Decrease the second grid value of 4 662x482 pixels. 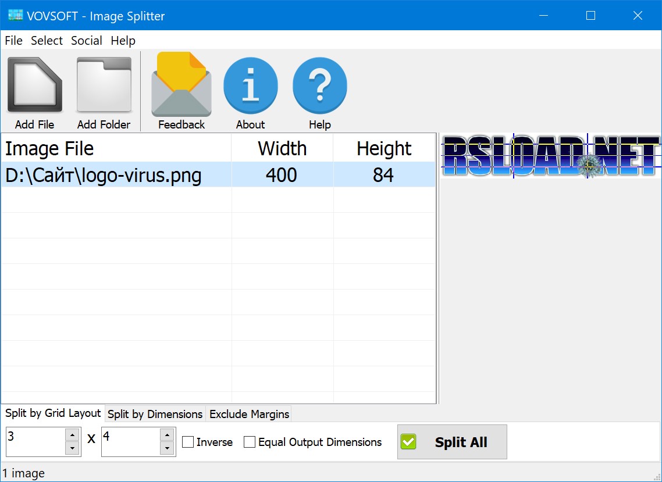coord(167,448)
